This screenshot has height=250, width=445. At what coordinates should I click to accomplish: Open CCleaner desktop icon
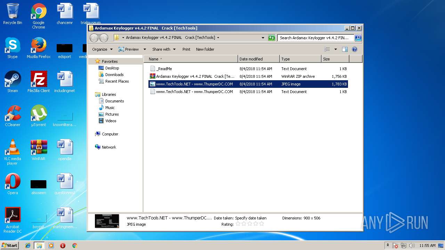13,116
